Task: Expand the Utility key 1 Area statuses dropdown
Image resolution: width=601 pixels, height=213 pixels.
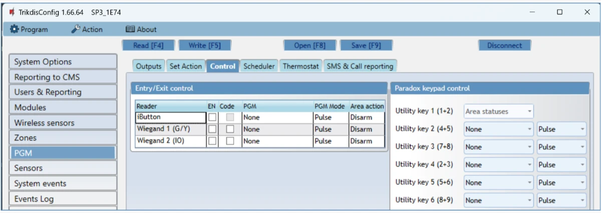Action: (498, 111)
